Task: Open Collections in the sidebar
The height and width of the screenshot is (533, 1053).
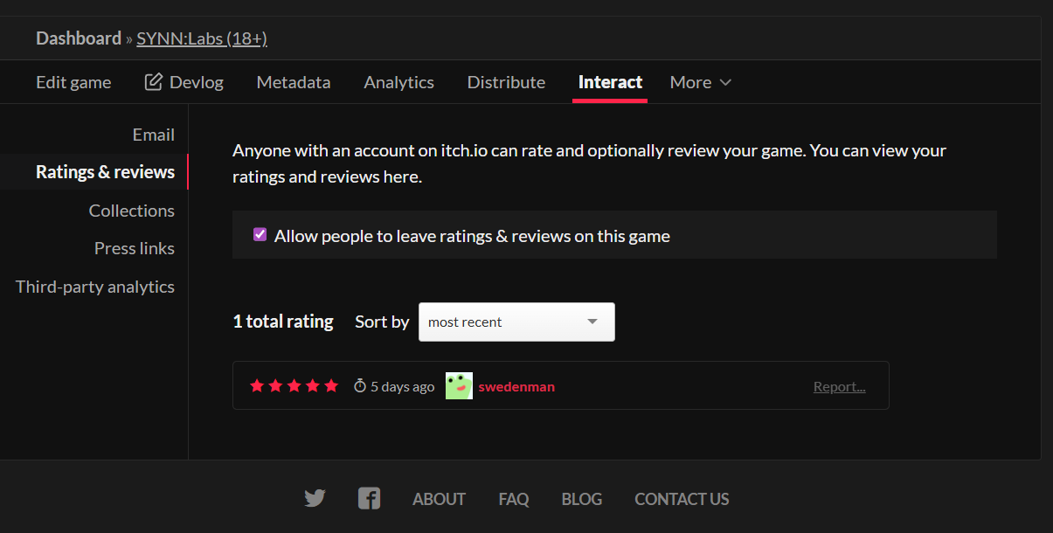Action: click(132, 211)
